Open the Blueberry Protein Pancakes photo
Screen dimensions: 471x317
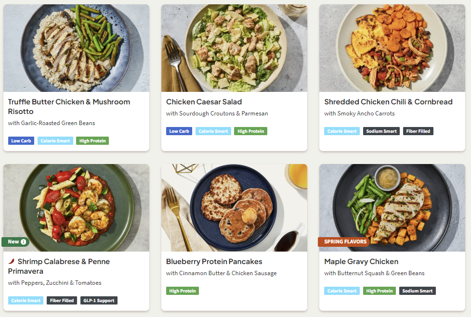(234, 208)
